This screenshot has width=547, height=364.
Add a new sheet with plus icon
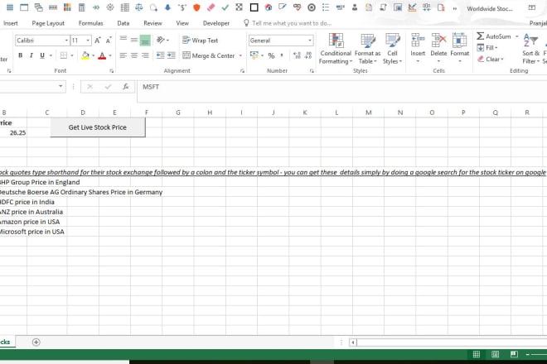(x=36, y=342)
